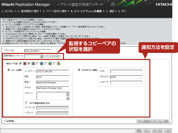Viewport: 178px width, 133px height.
Task: Open the 使用可能なテンプレート dropdown
Action: [42, 56]
